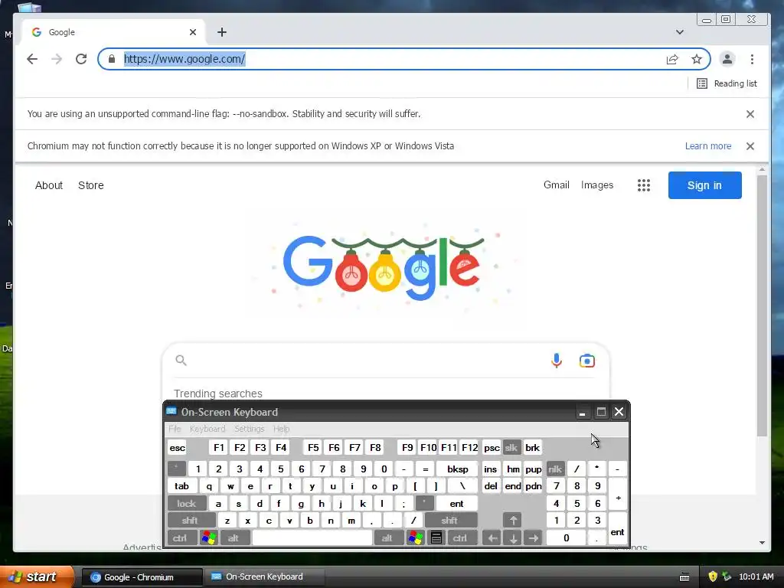Click the esc key
Screen dimensions: 784x588
point(178,447)
